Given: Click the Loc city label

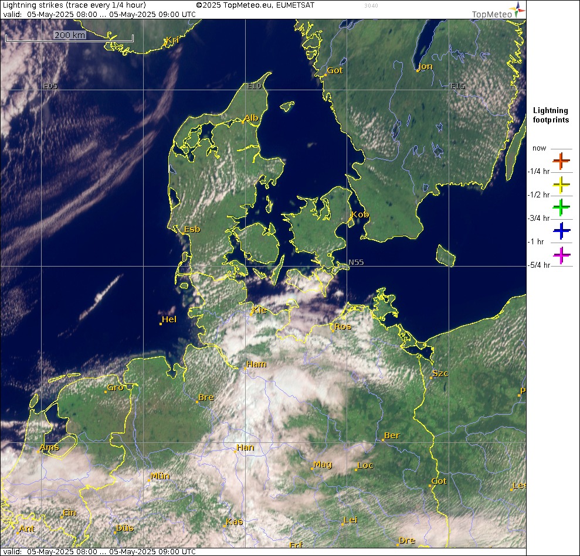Looking at the screenshot, I should (x=365, y=466).
